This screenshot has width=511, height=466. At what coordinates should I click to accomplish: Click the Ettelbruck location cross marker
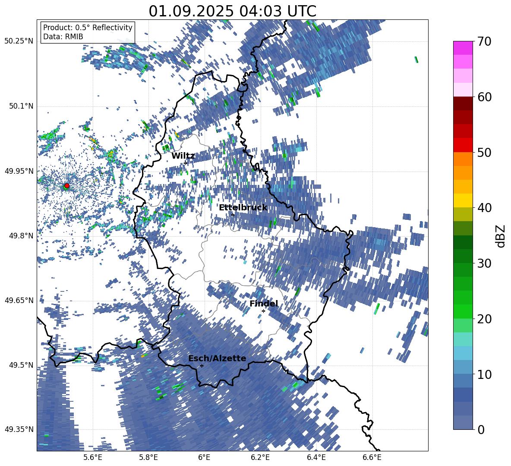[x=232, y=215]
